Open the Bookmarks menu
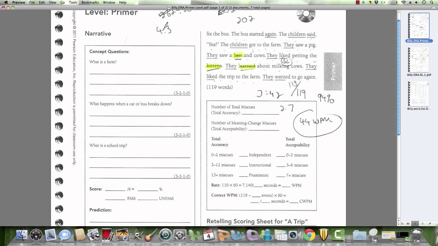Viewport: 438px width, 246px height. tap(90, 2)
